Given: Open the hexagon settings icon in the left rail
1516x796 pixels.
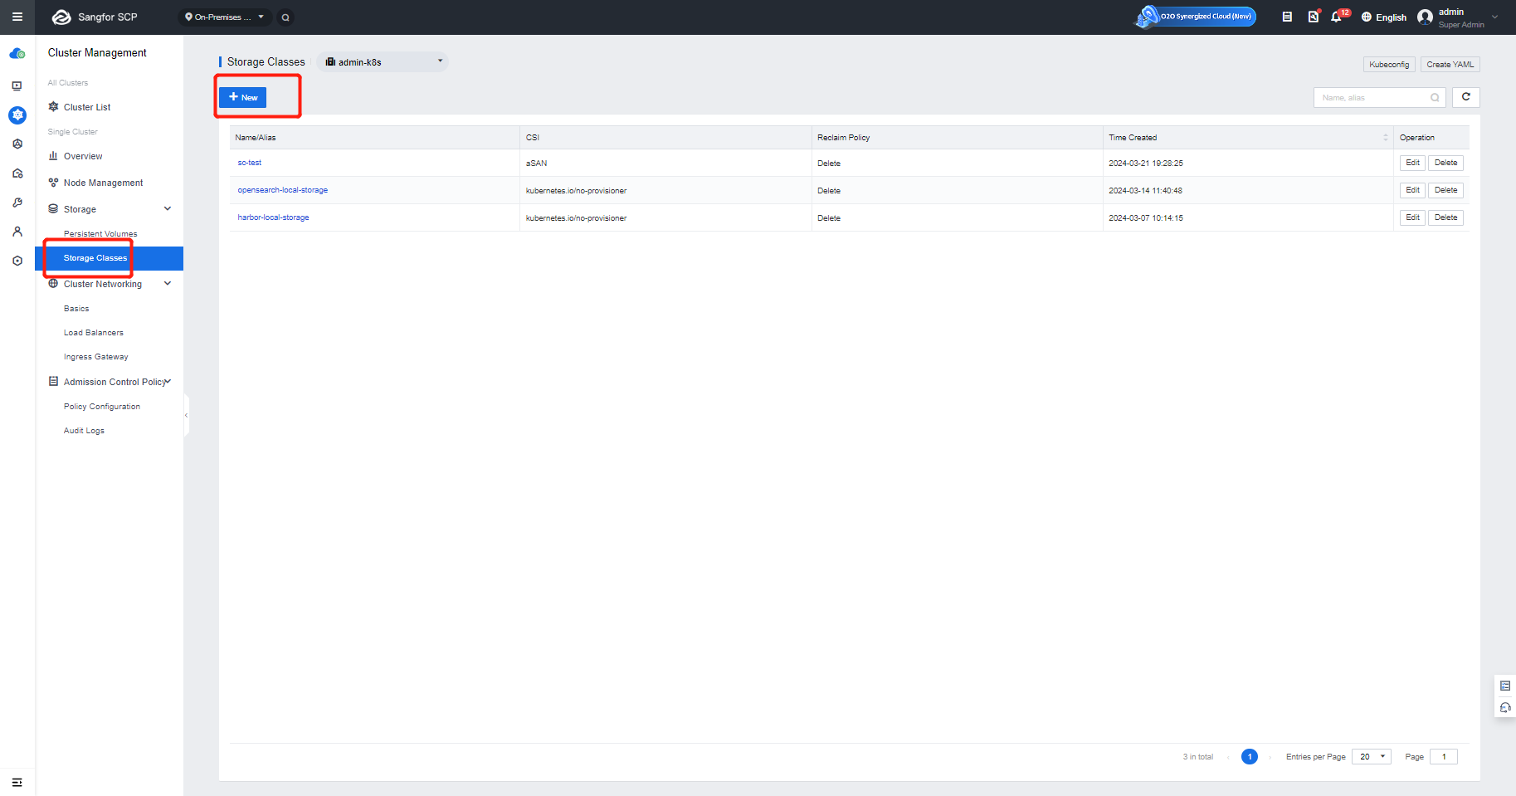Looking at the screenshot, I should point(17,261).
